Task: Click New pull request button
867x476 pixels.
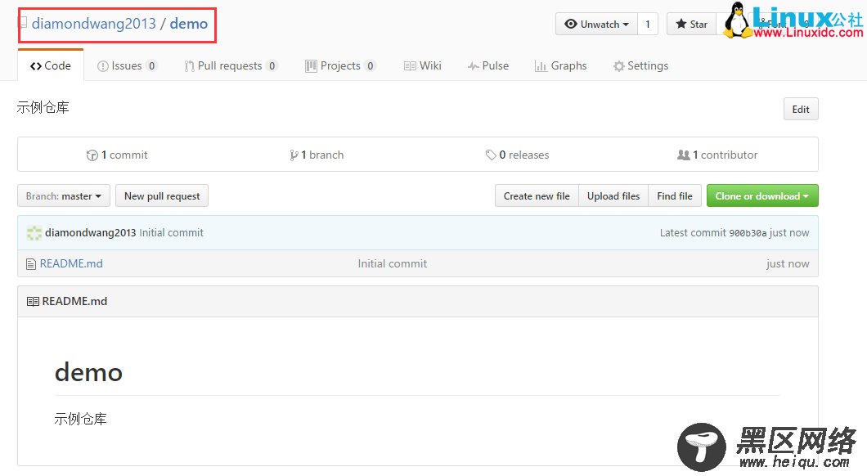Action: click(162, 195)
